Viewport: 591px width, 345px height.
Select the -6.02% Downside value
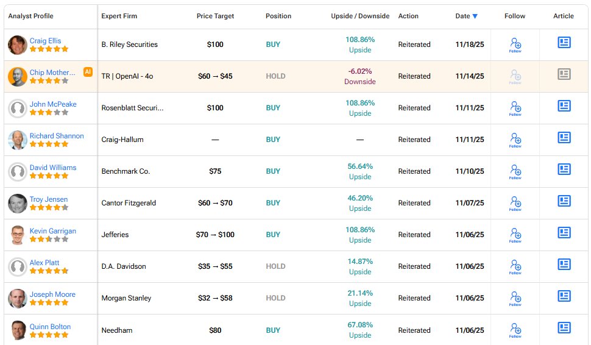(360, 77)
